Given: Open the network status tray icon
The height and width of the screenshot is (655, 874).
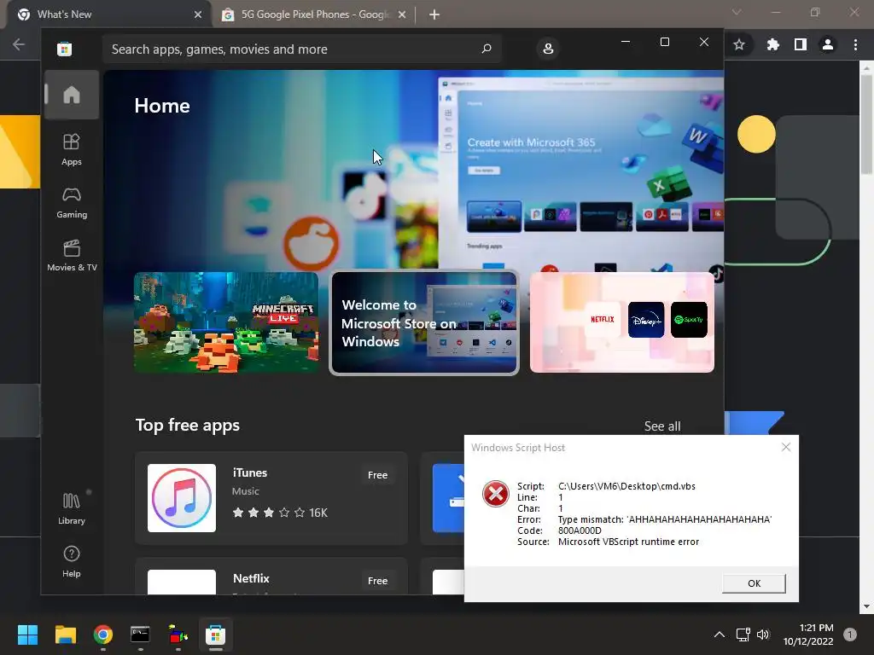Looking at the screenshot, I should point(743,635).
